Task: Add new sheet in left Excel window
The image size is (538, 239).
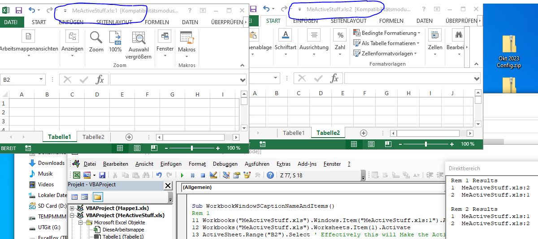Action: (129, 137)
